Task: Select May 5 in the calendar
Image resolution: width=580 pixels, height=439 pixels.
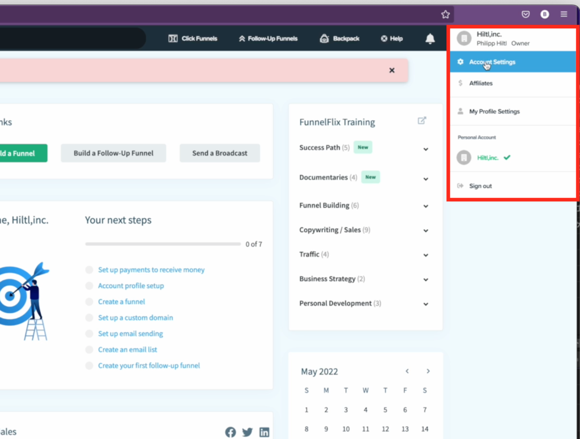Action: coord(385,410)
